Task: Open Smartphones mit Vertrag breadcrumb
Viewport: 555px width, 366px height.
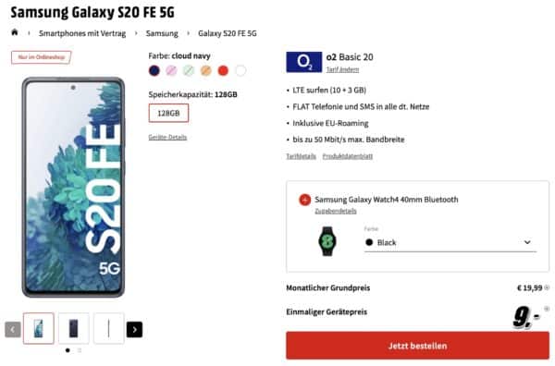Action: point(82,33)
